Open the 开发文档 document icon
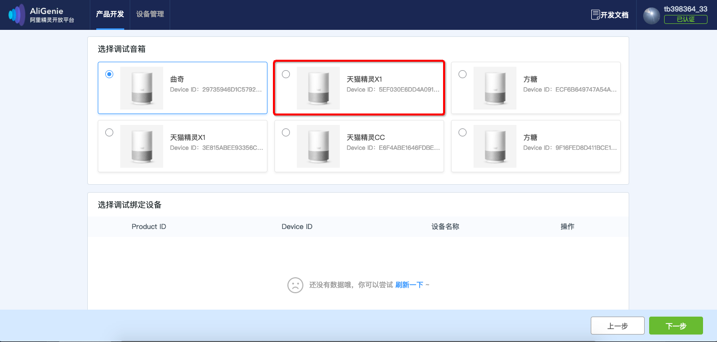The image size is (717, 342). 595,15
